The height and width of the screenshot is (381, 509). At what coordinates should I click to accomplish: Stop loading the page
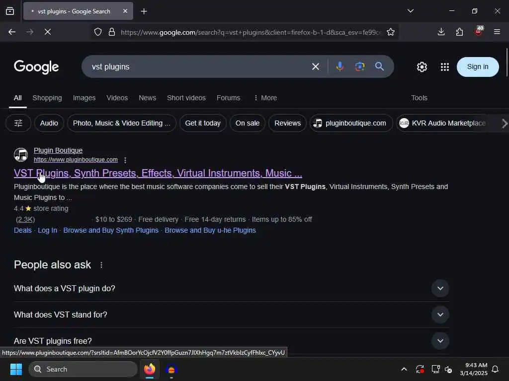coord(48,32)
